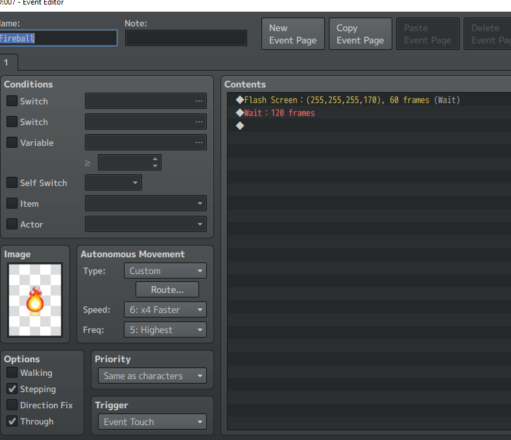Open the Item dropdown
The height and width of the screenshot is (440, 511).
click(x=146, y=203)
